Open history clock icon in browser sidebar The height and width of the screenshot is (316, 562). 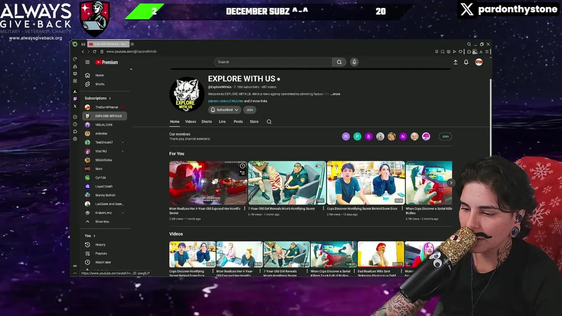tap(75, 124)
